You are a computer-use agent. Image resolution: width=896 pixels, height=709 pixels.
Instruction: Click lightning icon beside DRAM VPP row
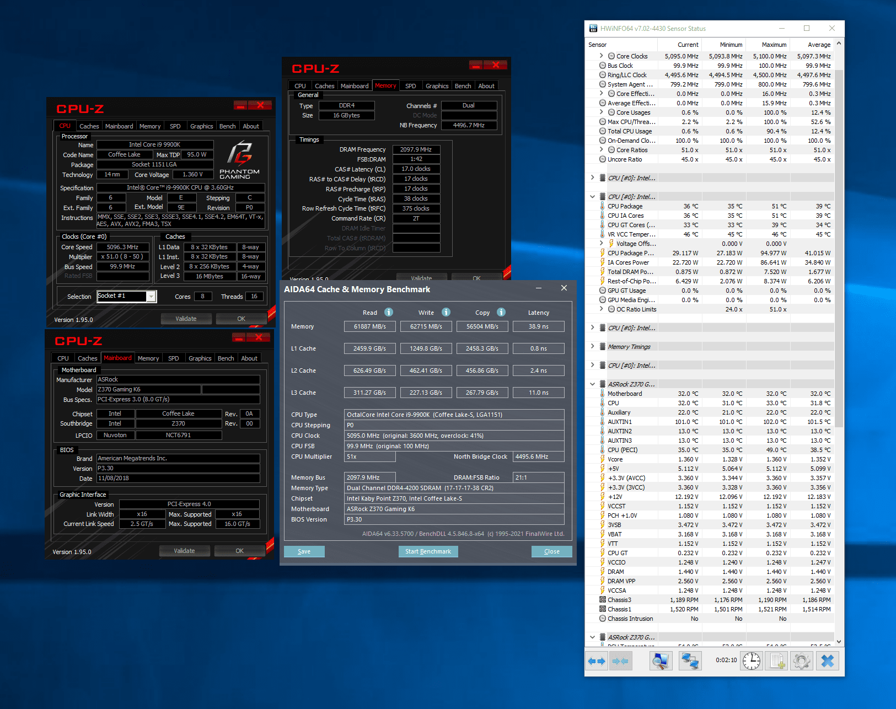603,581
